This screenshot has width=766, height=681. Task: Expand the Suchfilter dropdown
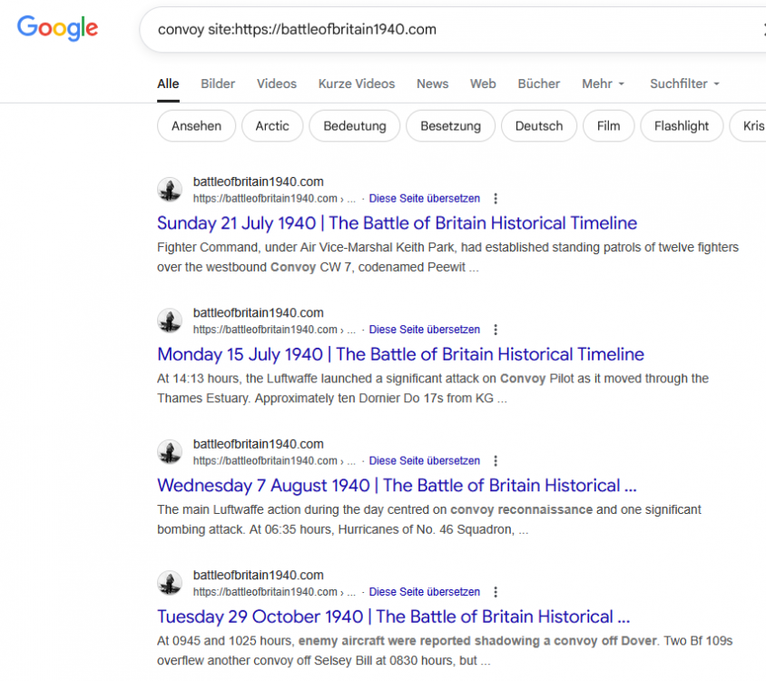(x=684, y=84)
